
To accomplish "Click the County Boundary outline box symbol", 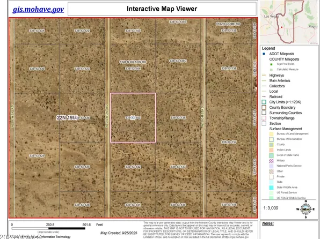I will point(264,107).
